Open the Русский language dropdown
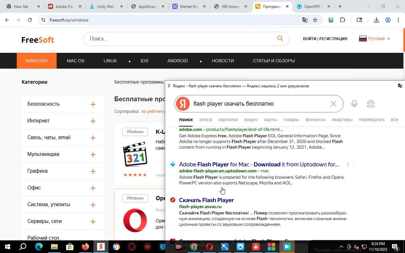 tap(375, 39)
